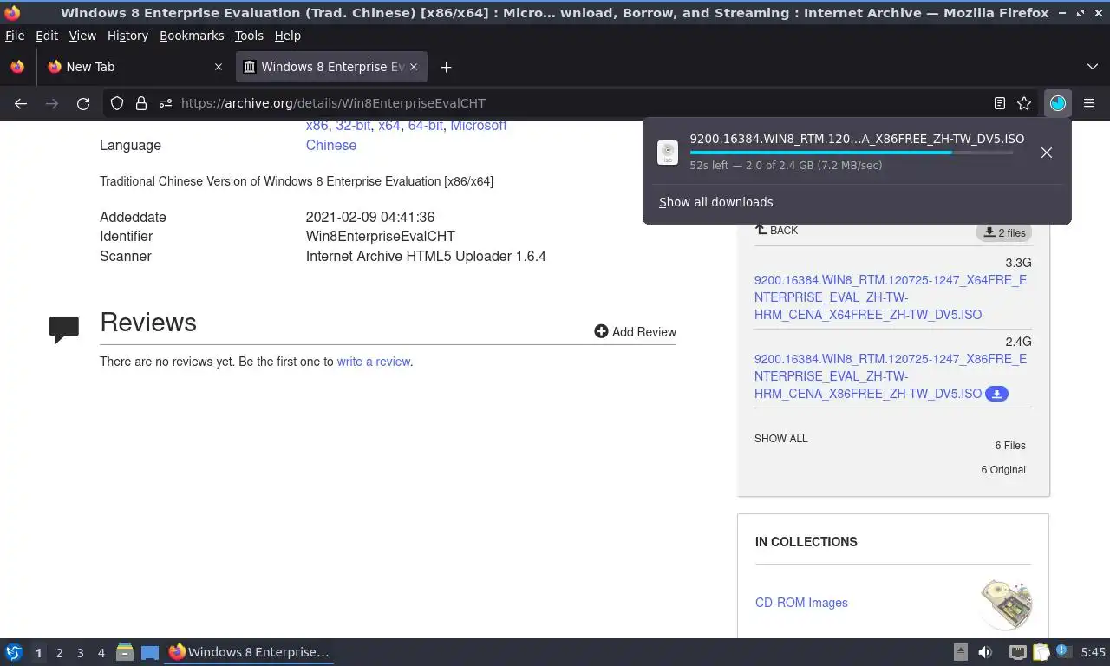
Task: Close the New Tab tab
Action: click(x=219, y=67)
